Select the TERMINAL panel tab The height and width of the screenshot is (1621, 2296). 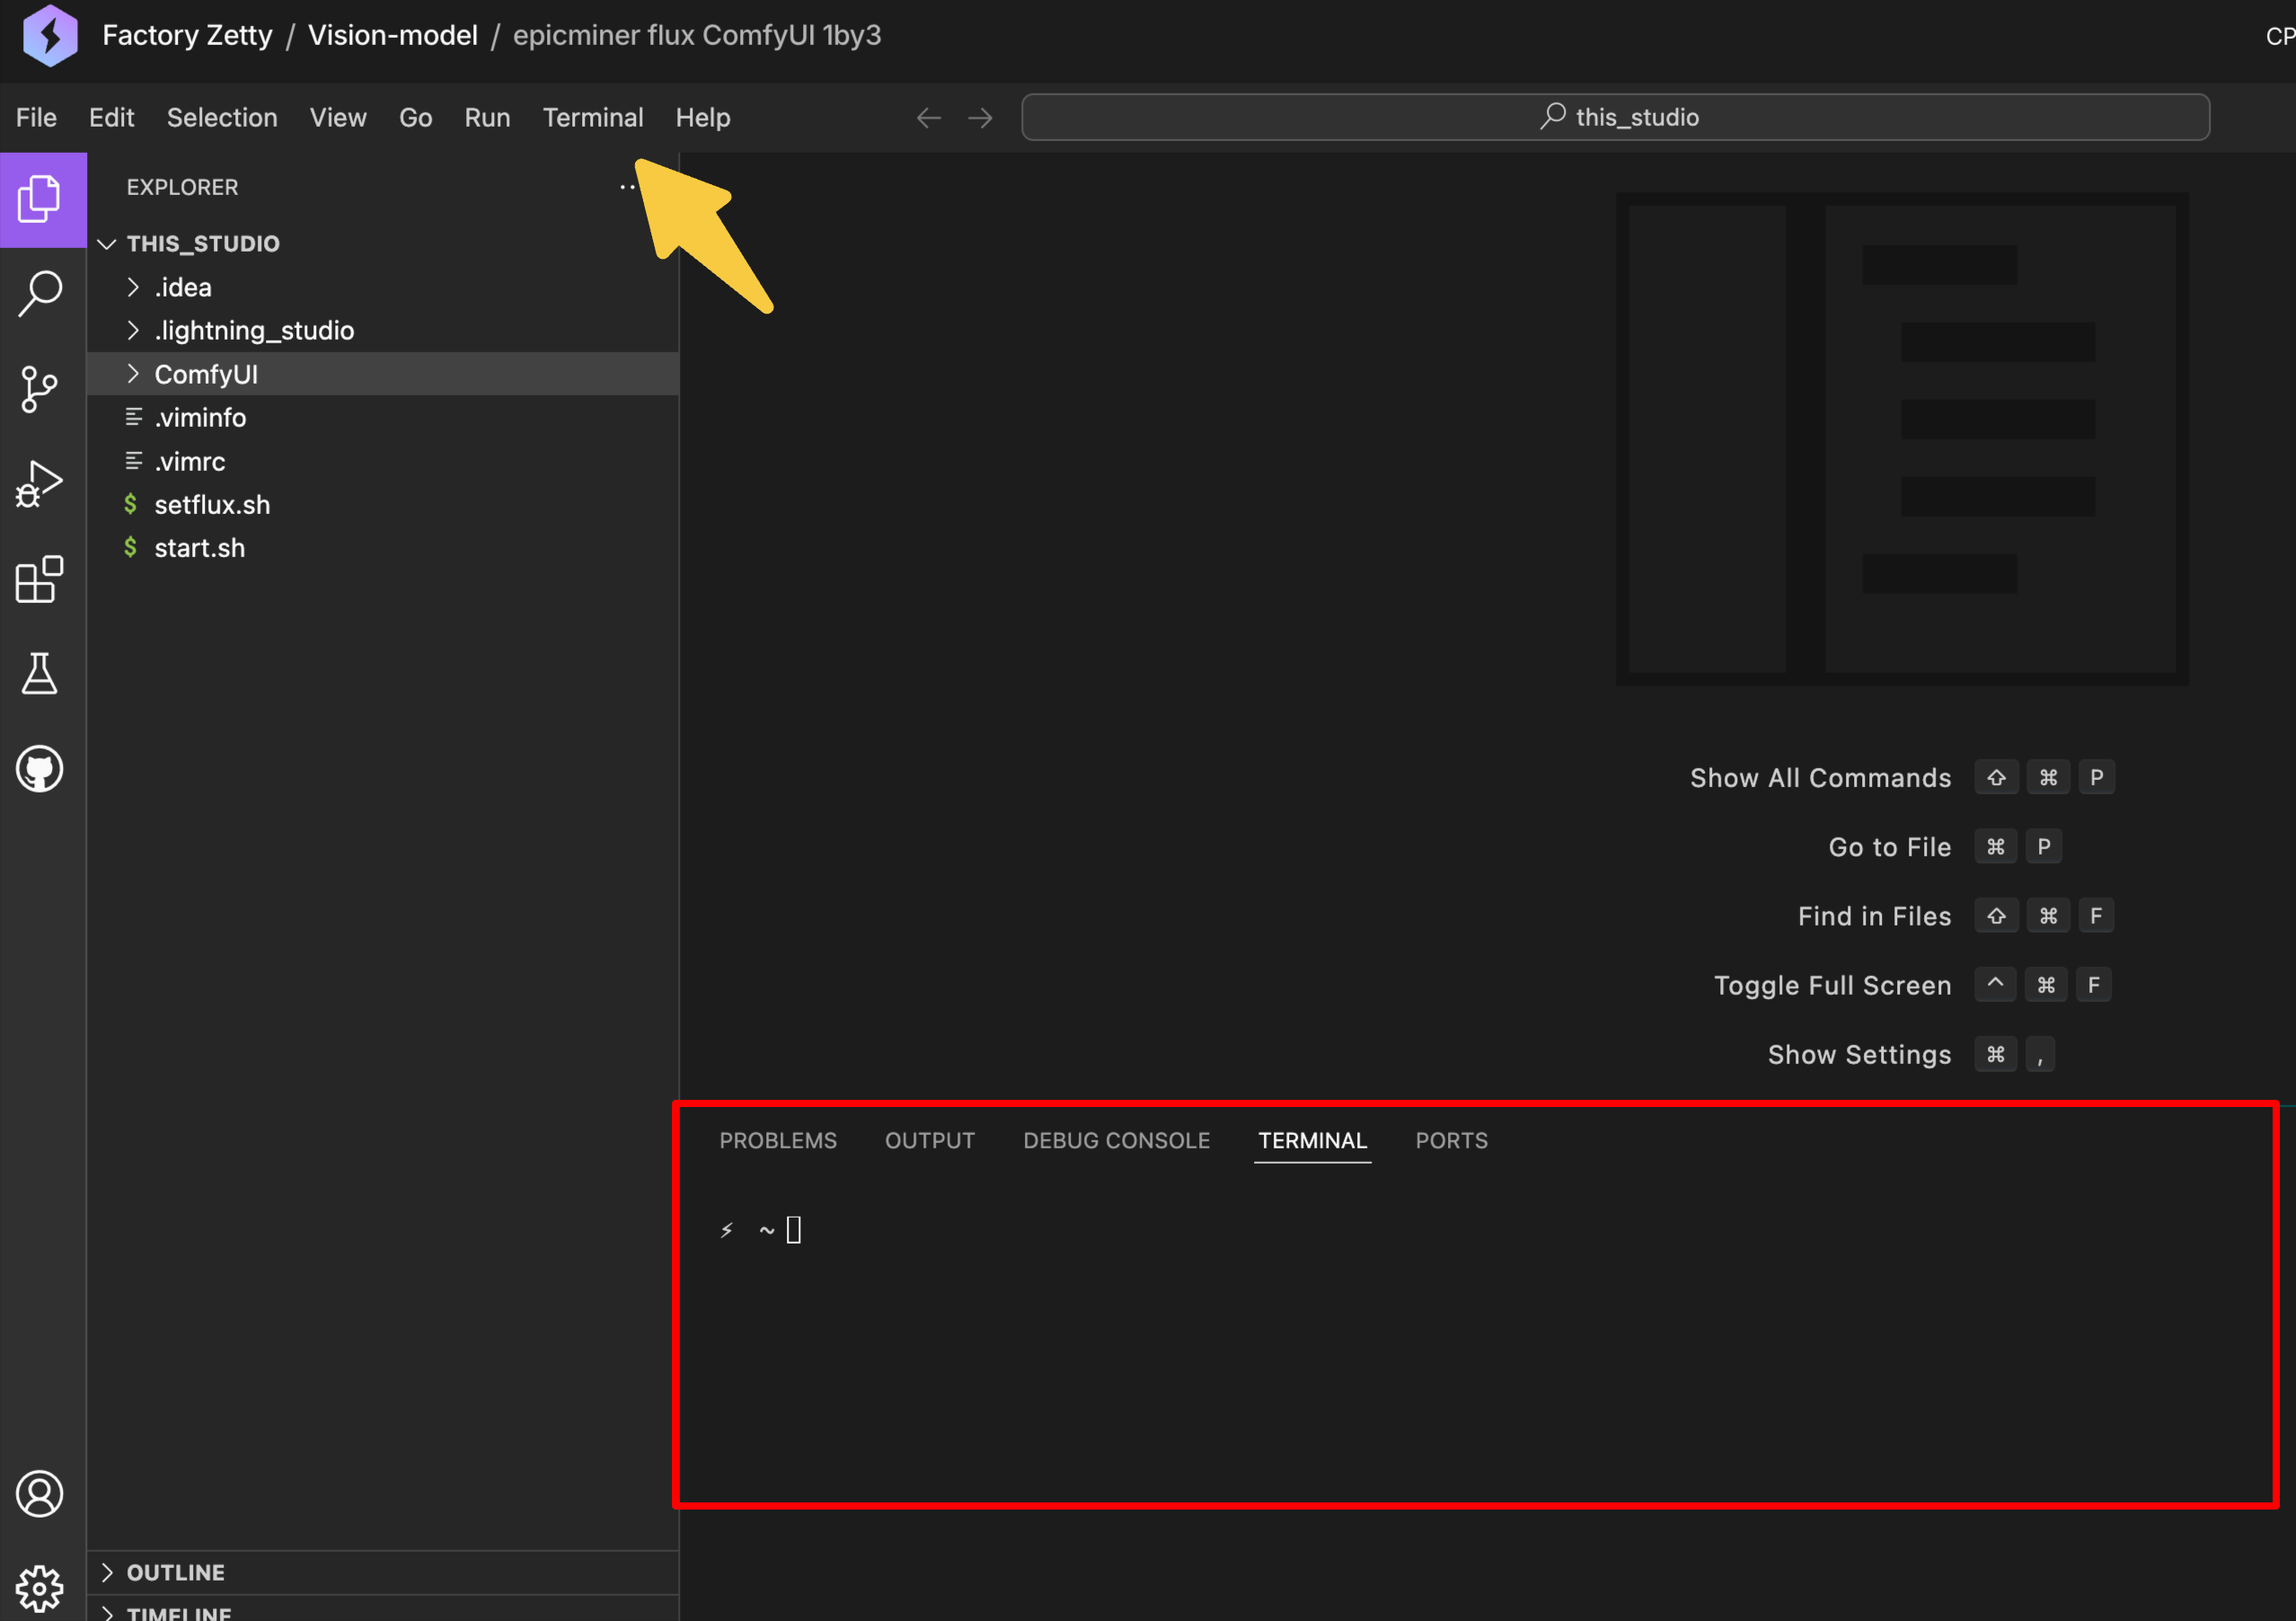(x=1312, y=1140)
